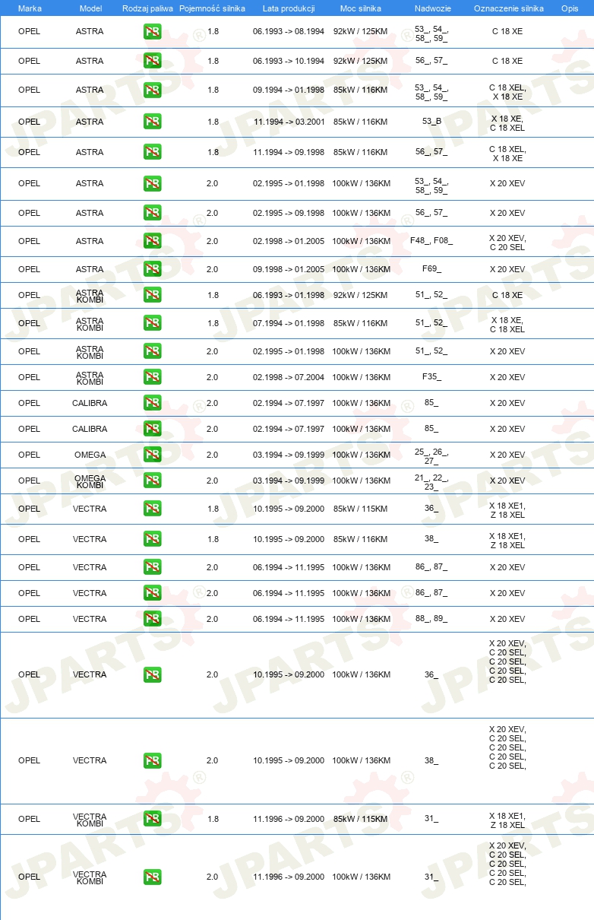
Task: Click the Nadwozie column header
Action: [x=431, y=8]
